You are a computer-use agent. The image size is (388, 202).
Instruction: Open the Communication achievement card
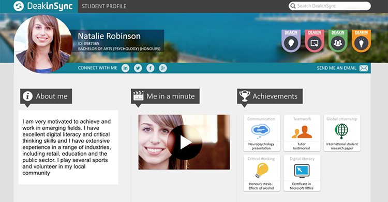coord(262,133)
